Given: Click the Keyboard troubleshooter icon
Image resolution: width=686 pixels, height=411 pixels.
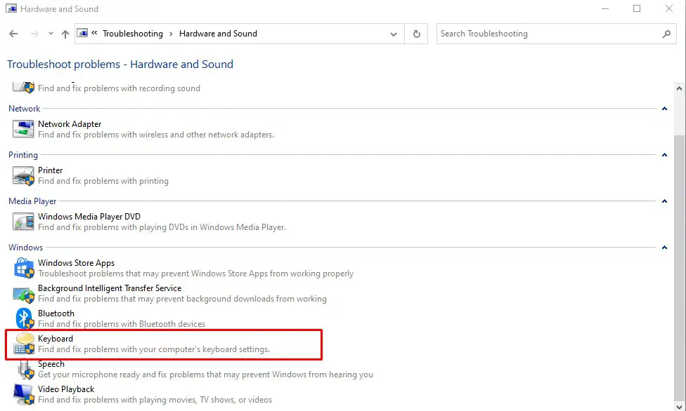Looking at the screenshot, I should [x=24, y=344].
